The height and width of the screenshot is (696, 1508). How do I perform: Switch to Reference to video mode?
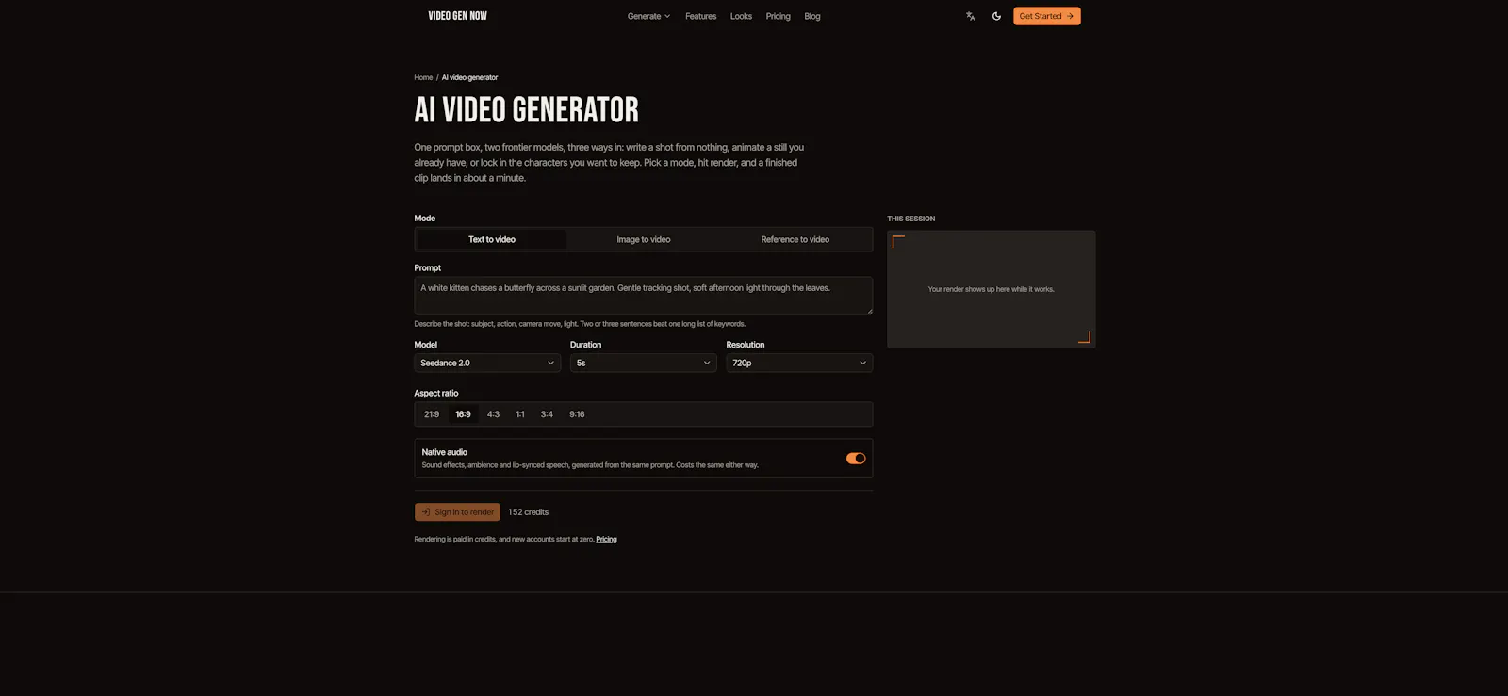click(x=795, y=239)
